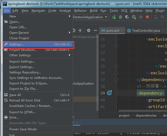167x136 pixels.
Task: Click the Collapse All icon in project panel
Action: pos(80,30)
